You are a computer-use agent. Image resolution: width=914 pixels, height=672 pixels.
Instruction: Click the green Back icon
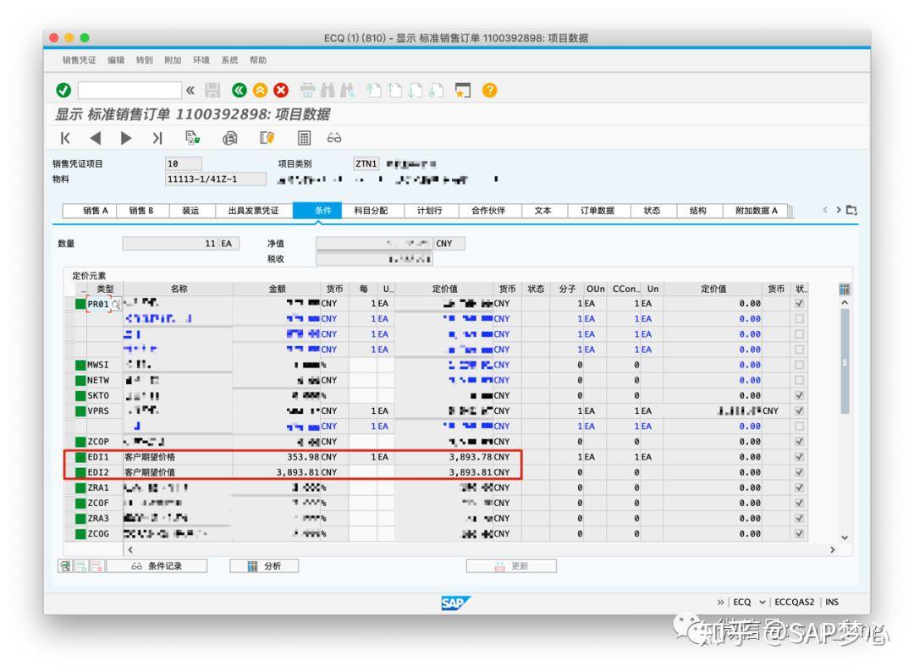(x=239, y=91)
